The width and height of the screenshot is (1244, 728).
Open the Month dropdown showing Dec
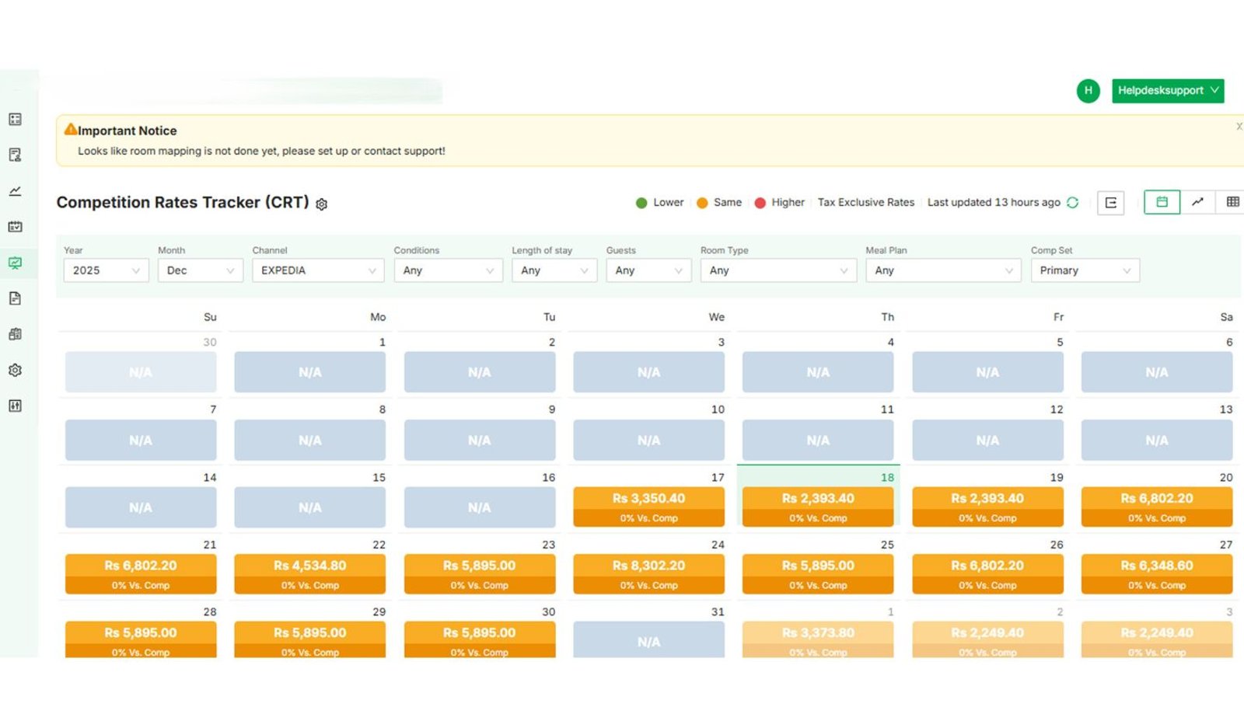200,270
